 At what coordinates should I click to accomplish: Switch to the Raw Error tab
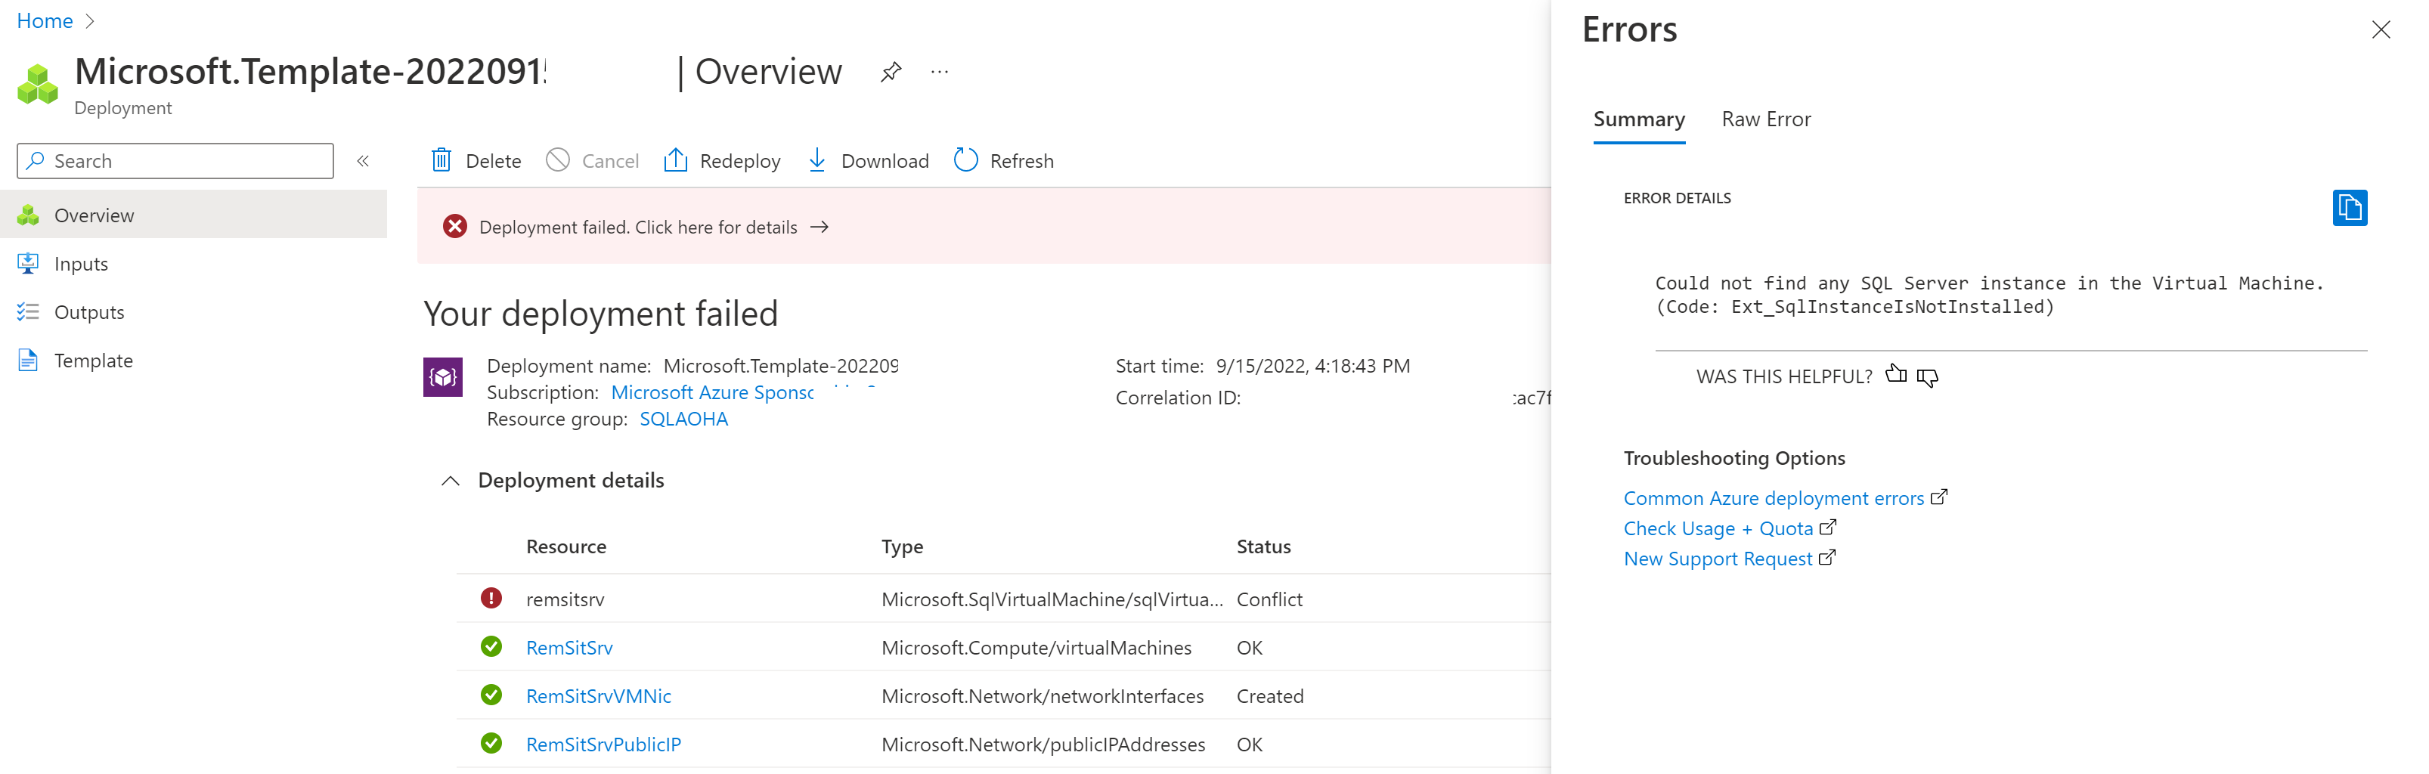coord(1766,119)
